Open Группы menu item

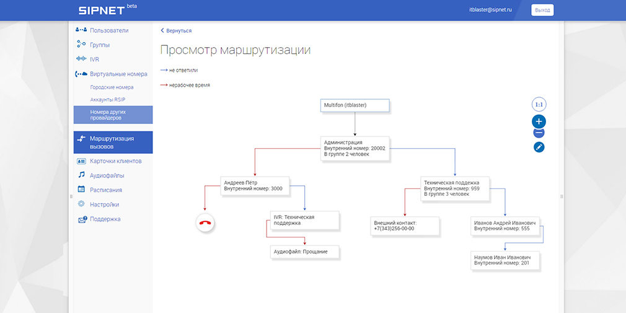coord(100,45)
